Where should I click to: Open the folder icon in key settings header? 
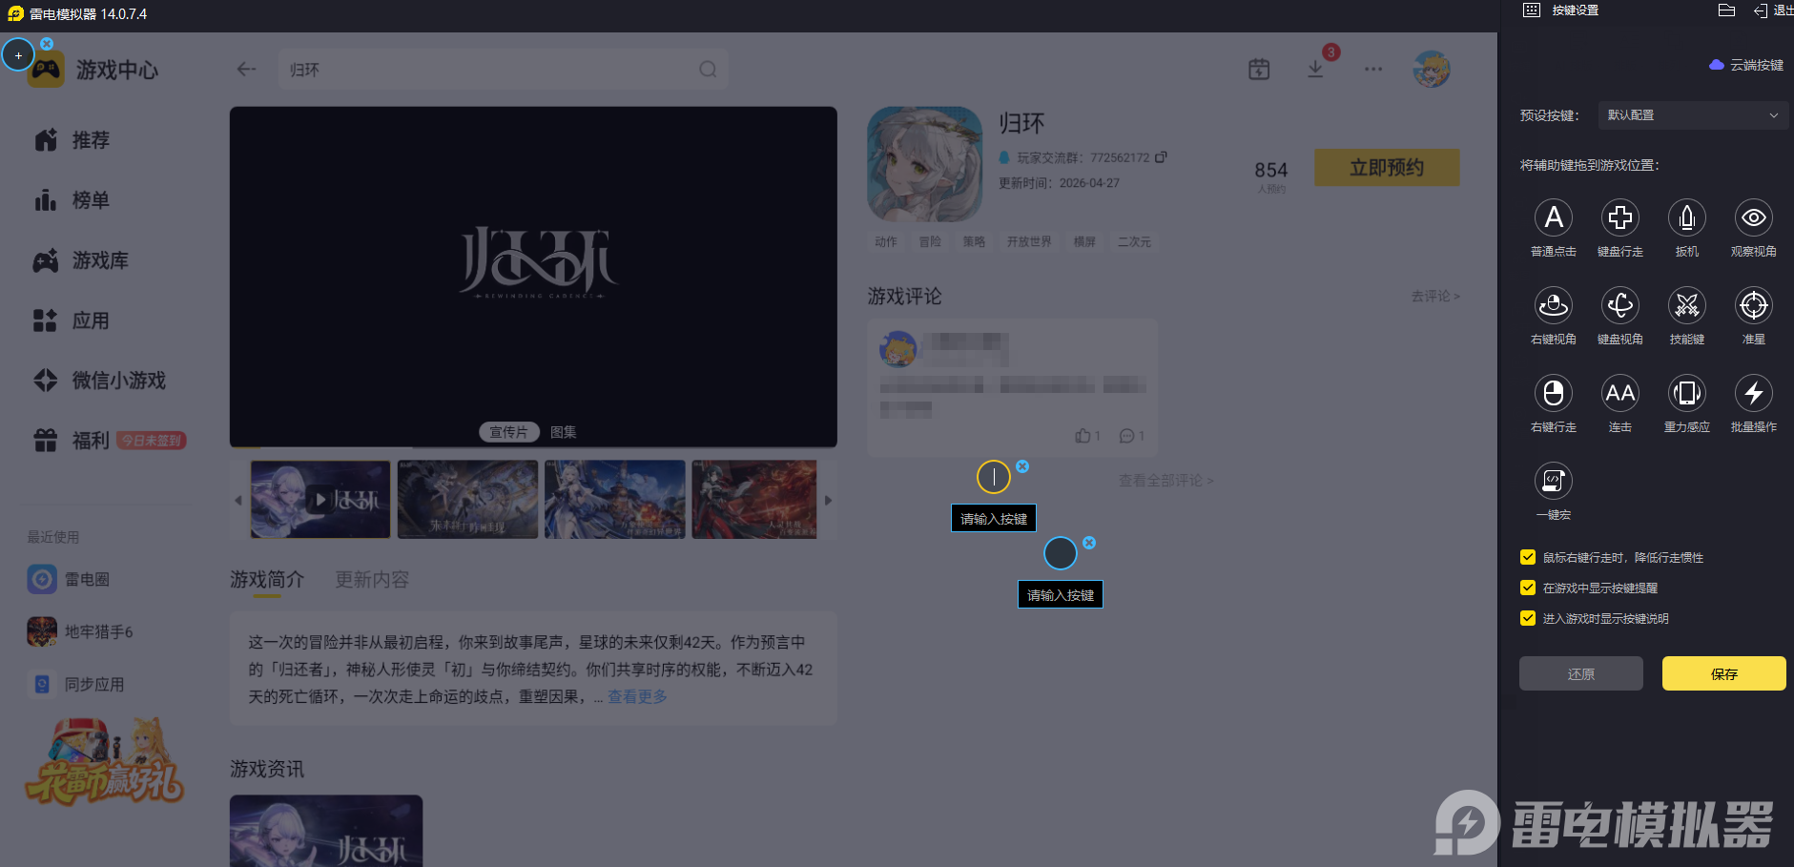click(1726, 10)
